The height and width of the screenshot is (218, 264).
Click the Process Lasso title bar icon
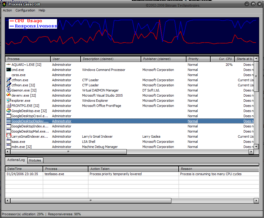4,4
